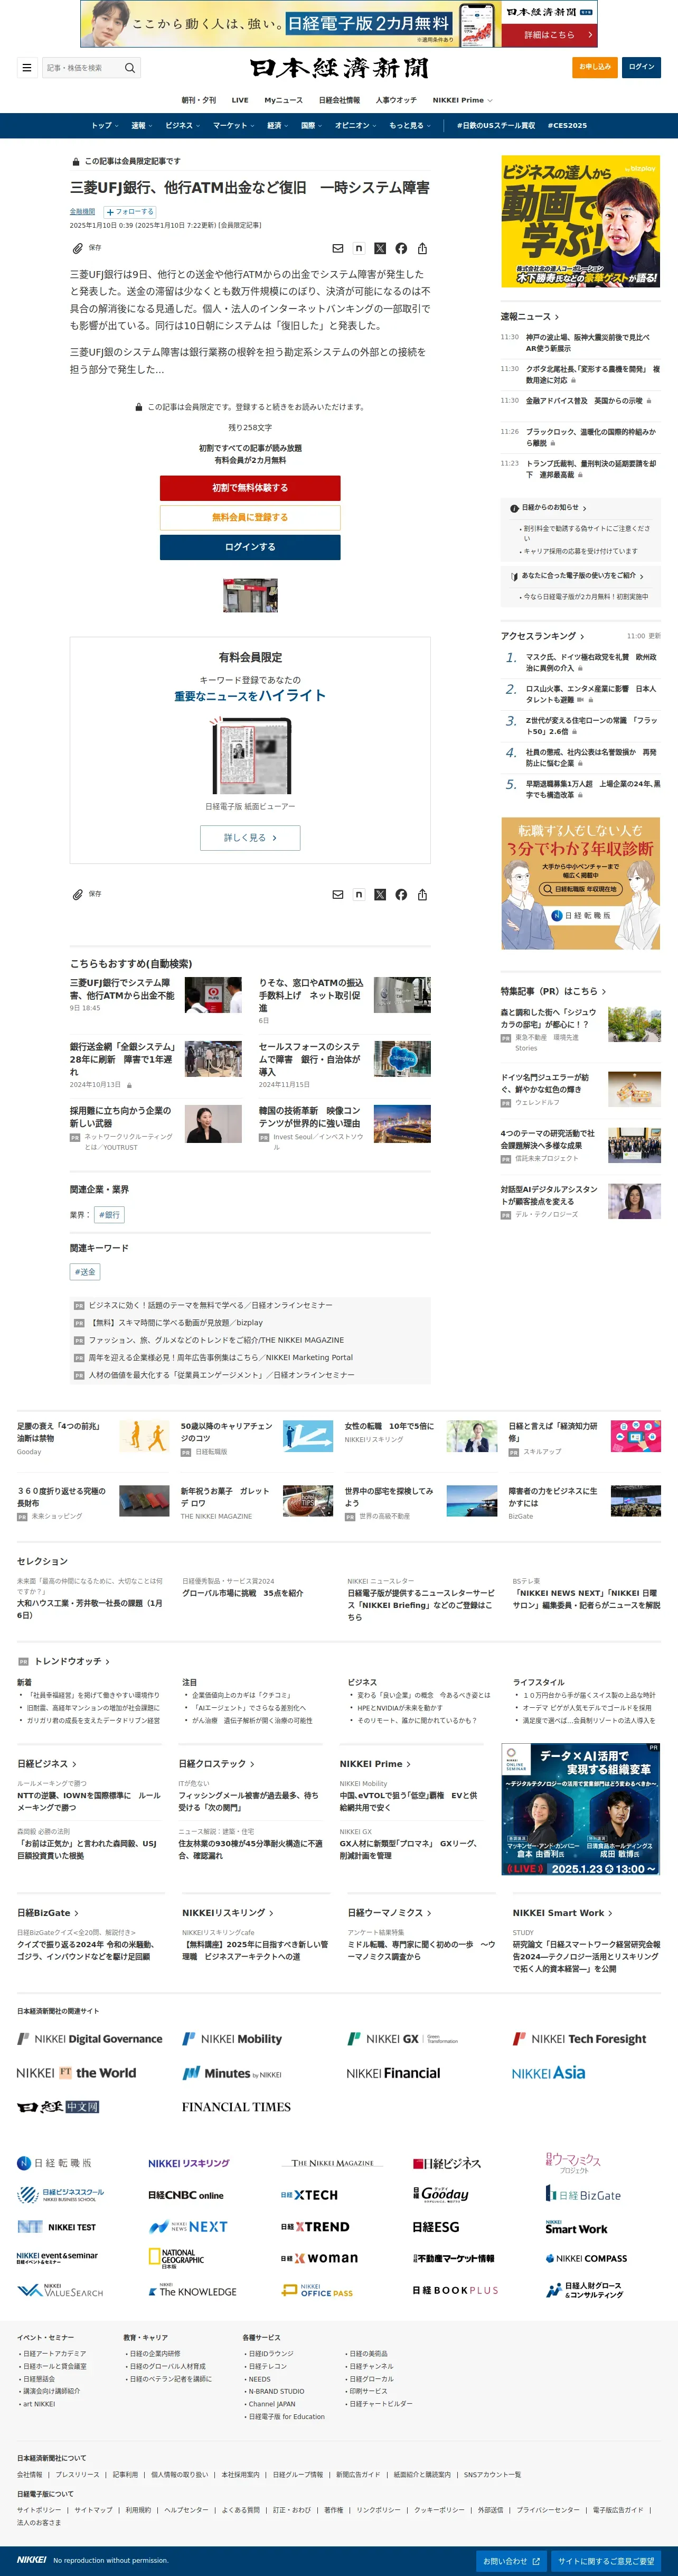Open NIKKEI Asia logo link
The width and height of the screenshot is (678, 2576).
coord(548,2073)
